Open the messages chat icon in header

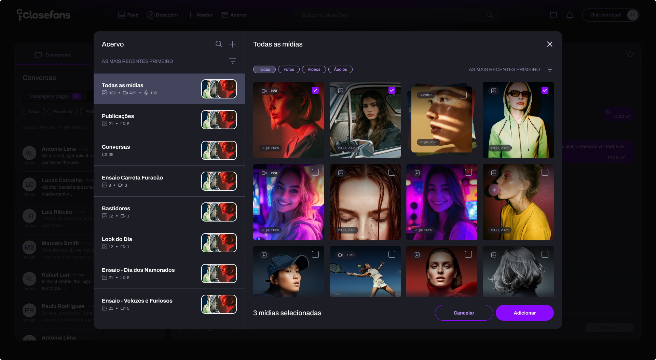pos(553,15)
